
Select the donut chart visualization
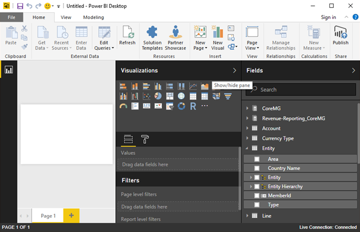point(181,106)
